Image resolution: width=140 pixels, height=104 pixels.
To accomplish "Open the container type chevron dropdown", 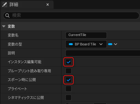I will (x=115, y=44).
